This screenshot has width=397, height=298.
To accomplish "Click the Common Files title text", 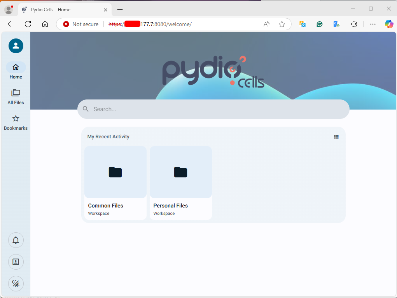I will pyautogui.click(x=106, y=206).
